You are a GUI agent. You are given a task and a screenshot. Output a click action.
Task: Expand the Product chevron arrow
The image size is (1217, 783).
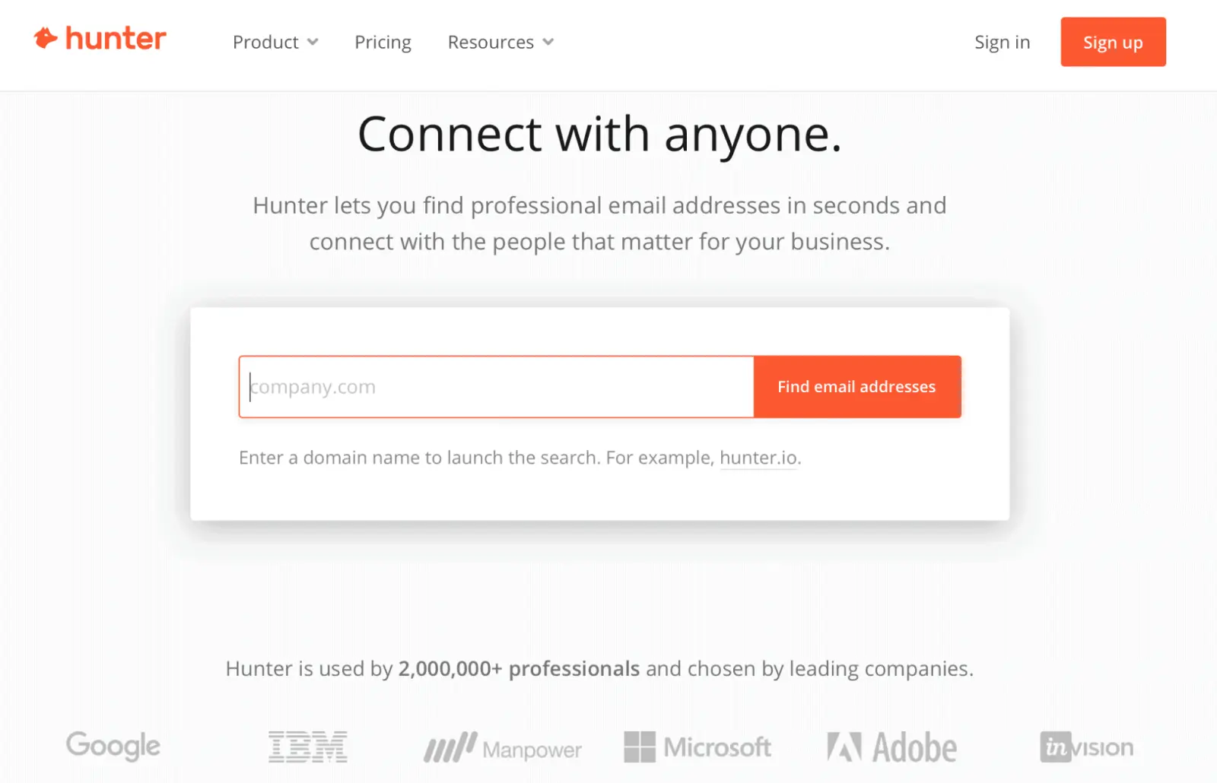point(313,43)
